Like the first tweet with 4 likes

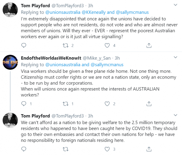coord(107,45)
